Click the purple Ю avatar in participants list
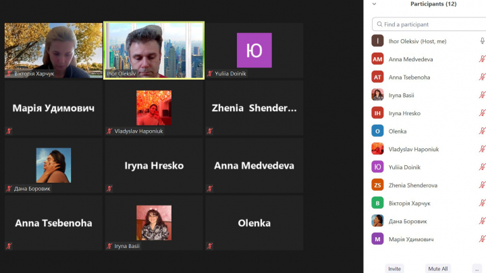This screenshot has width=486, height=273. point(377,167)
